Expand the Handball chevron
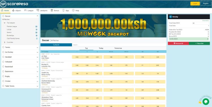This screenshot has height=107, width=212. [37, 57]
